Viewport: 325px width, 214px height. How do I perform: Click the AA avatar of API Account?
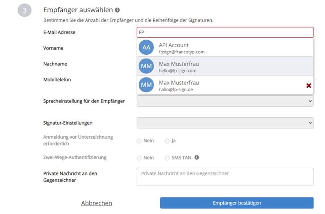coord(146,47)
